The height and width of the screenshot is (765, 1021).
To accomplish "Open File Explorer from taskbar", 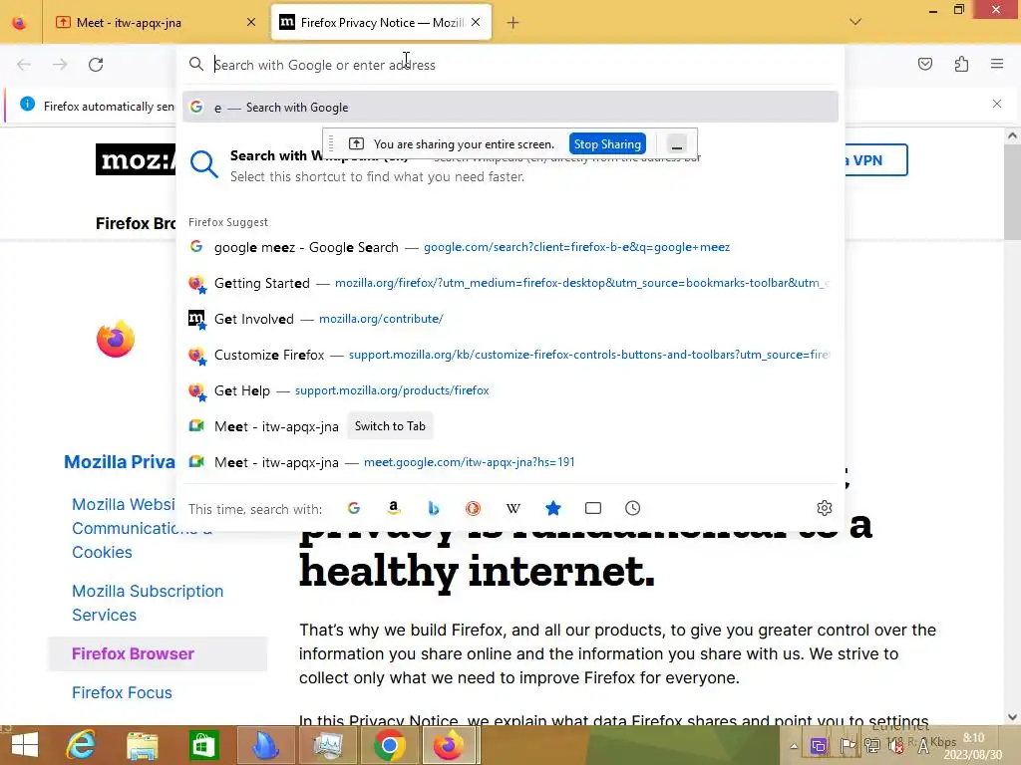I will click(x=143, y=745).
